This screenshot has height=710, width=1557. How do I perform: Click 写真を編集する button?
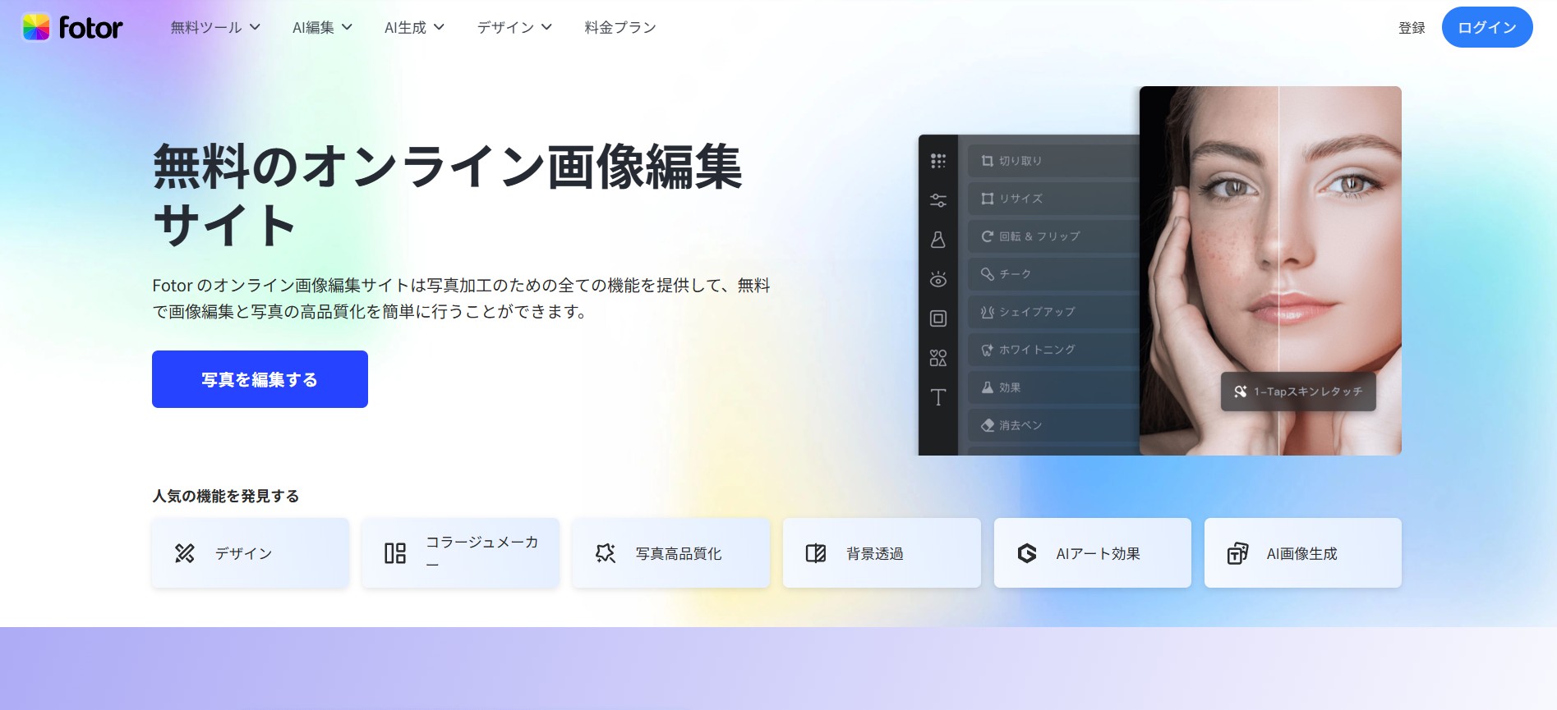point(260,379)
